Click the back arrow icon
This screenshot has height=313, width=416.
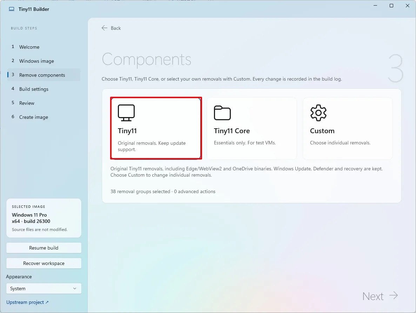click(105, 28)
